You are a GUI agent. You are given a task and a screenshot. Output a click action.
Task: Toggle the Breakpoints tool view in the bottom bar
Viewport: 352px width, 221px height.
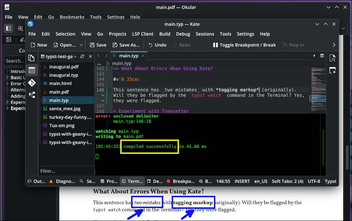point(181,181)
